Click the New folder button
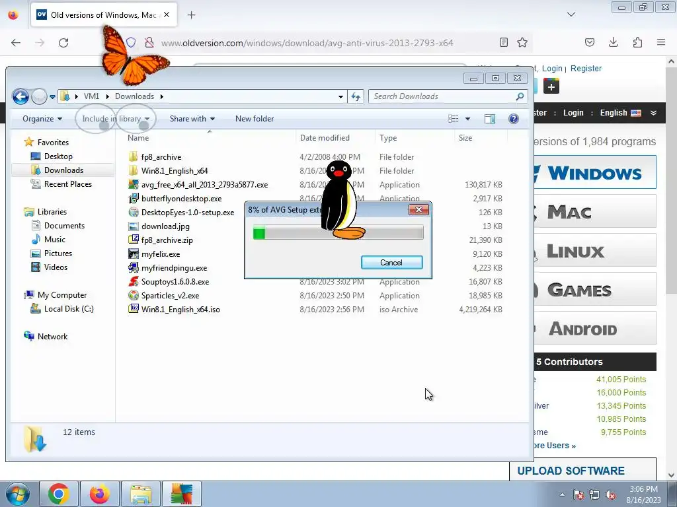This screenshot has height=507, width=677. click(x=255, y=119)
